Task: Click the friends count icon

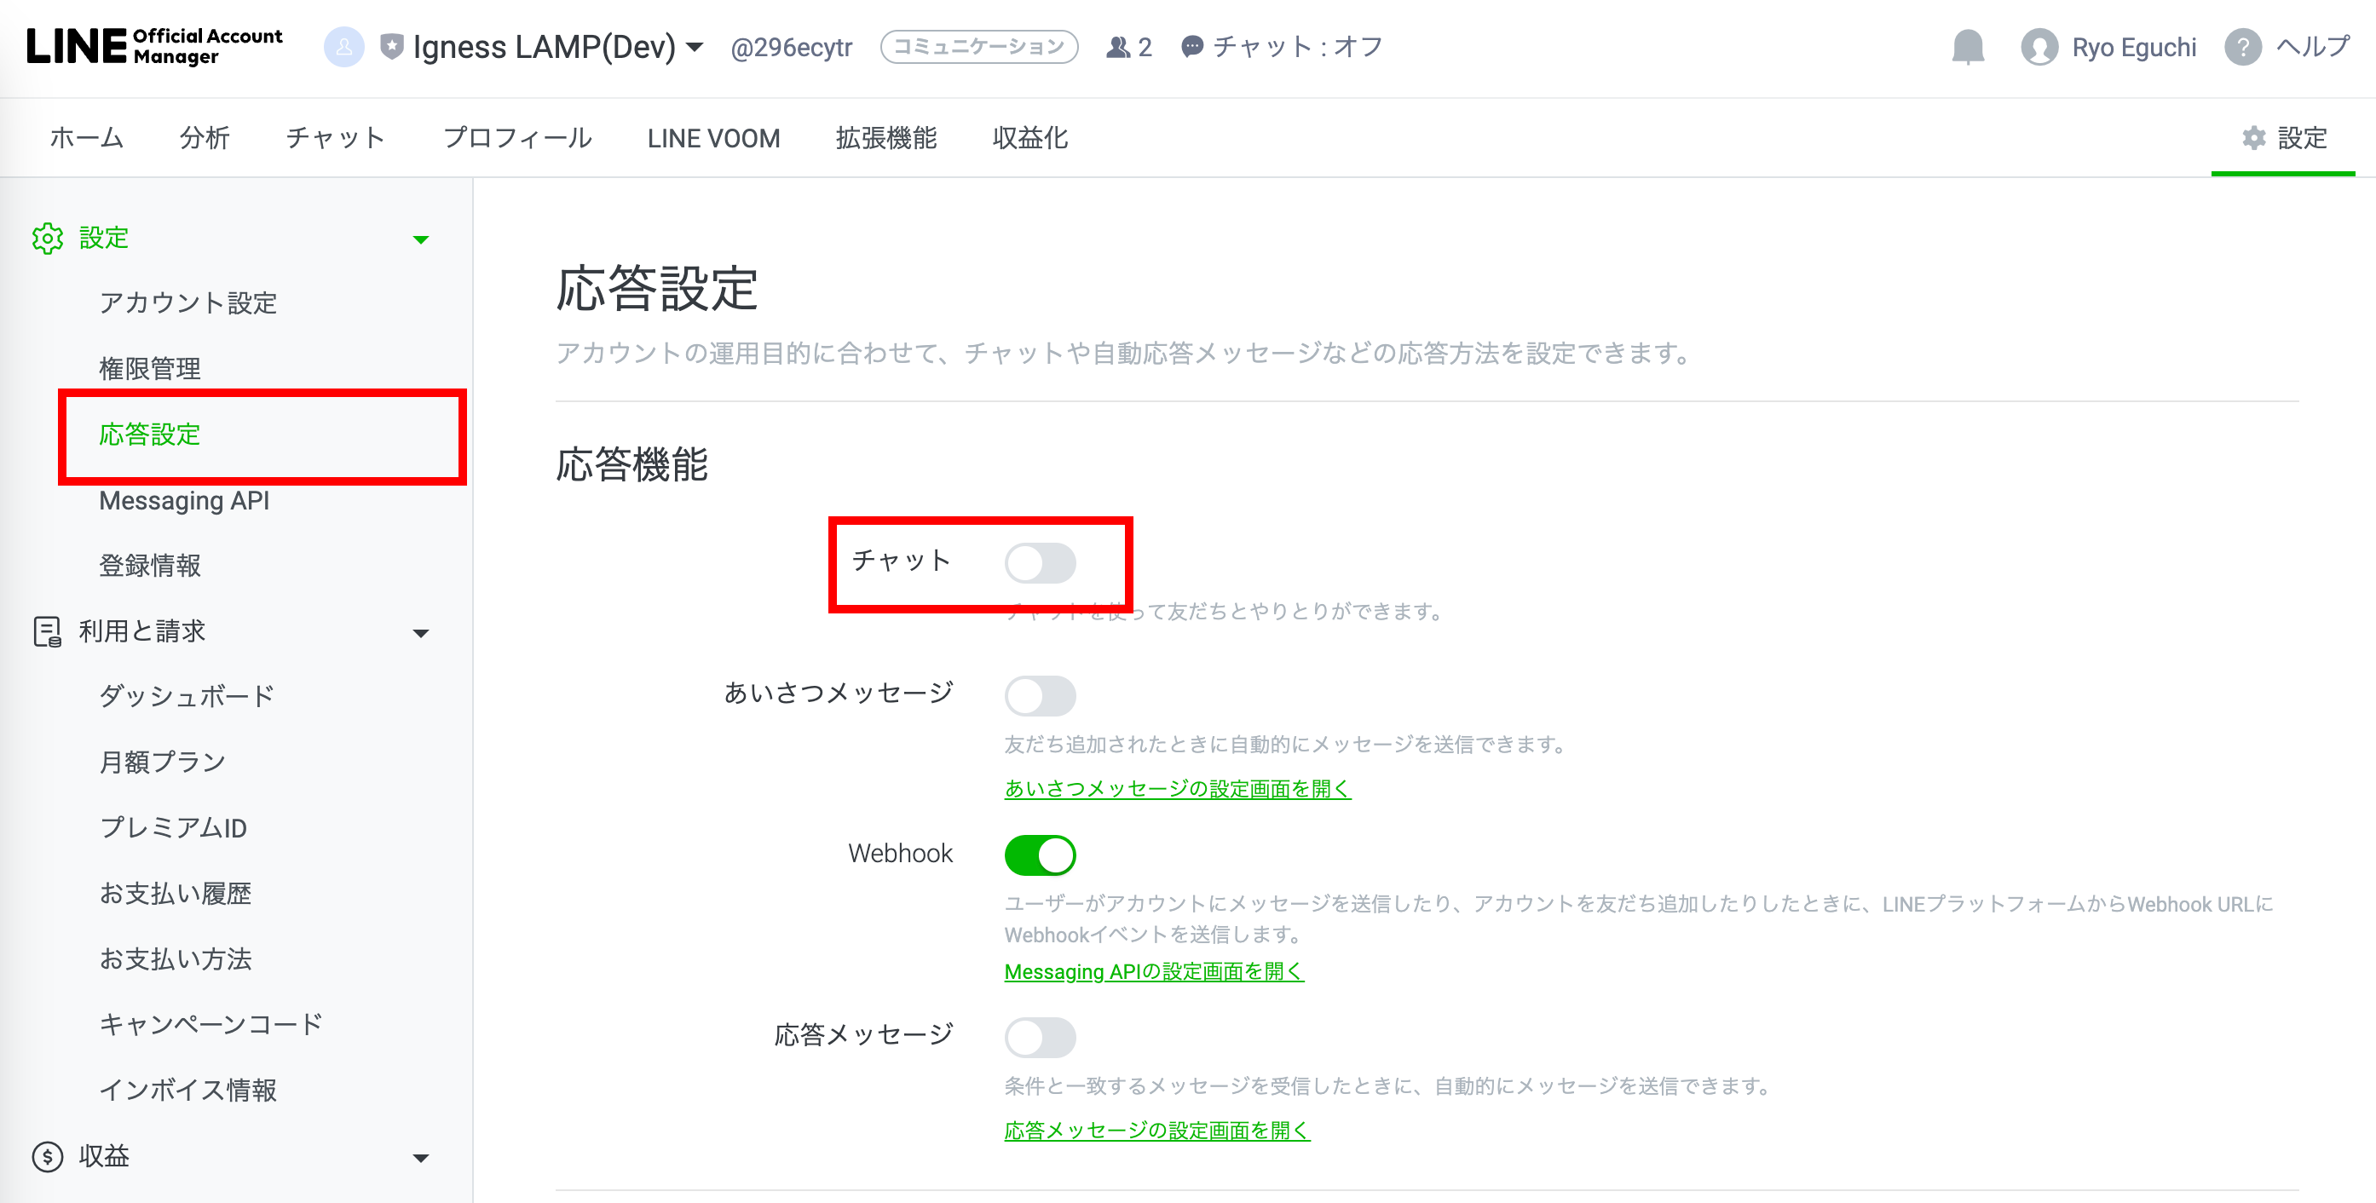Action: 1117,46
